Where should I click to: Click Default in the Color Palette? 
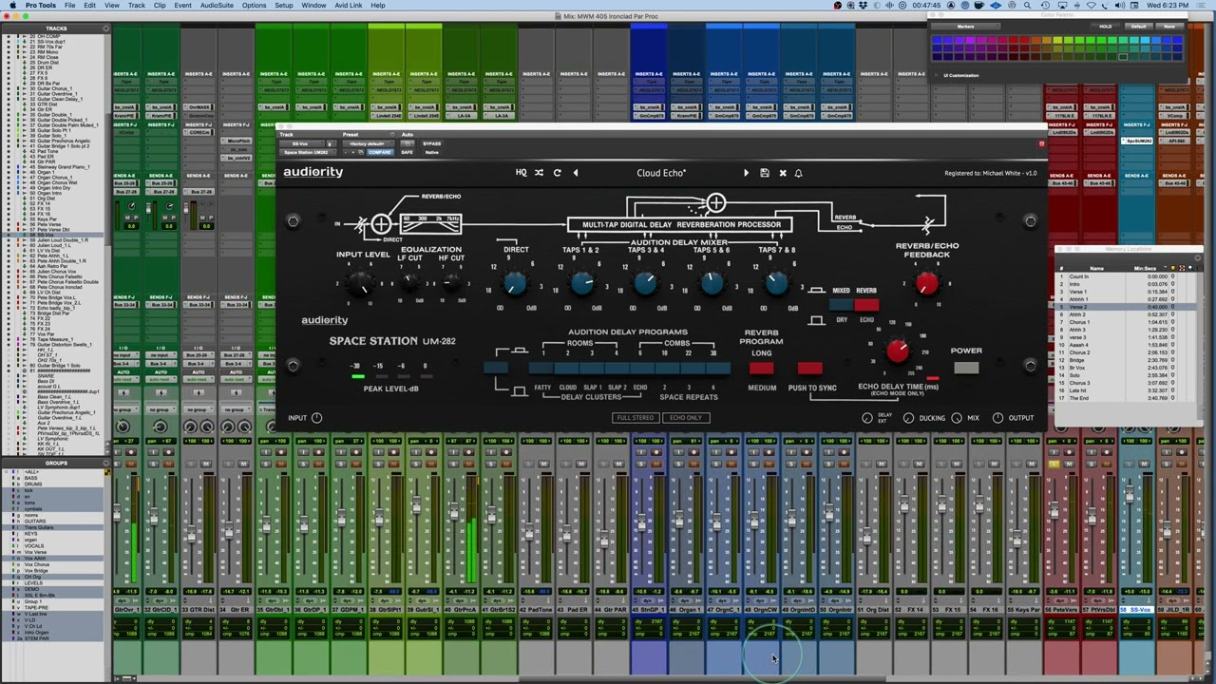click(1138, 27)
